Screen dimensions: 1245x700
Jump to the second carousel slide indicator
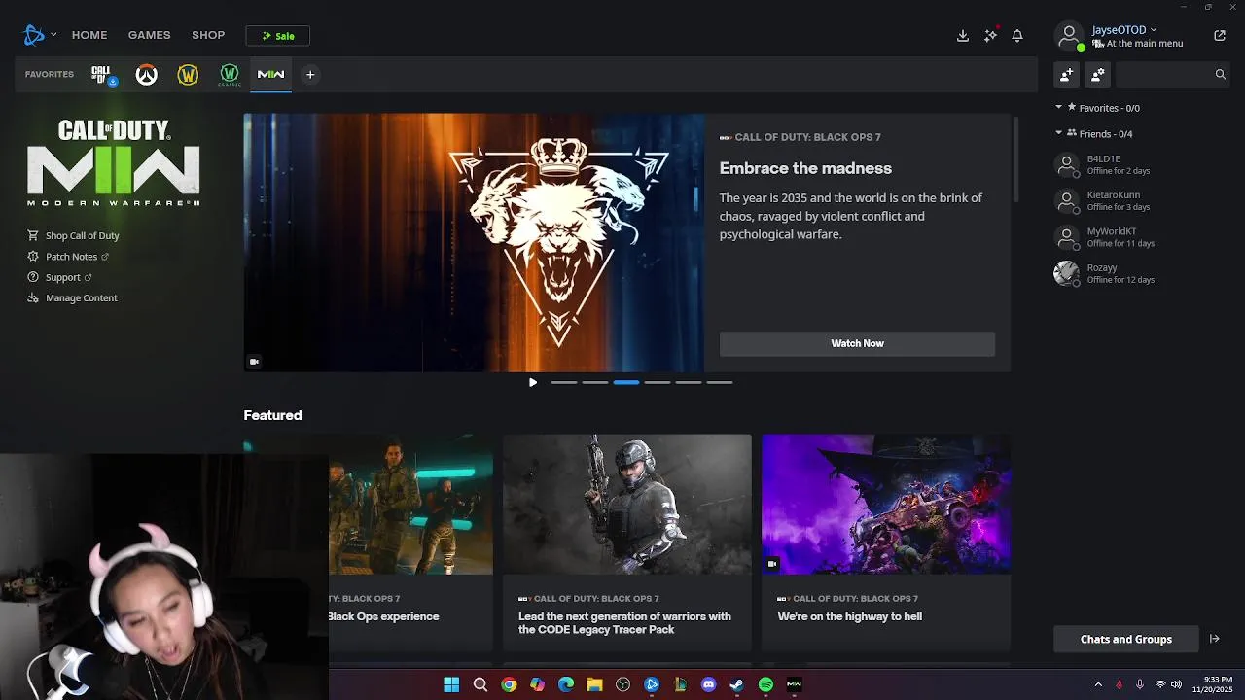[595, 382]
